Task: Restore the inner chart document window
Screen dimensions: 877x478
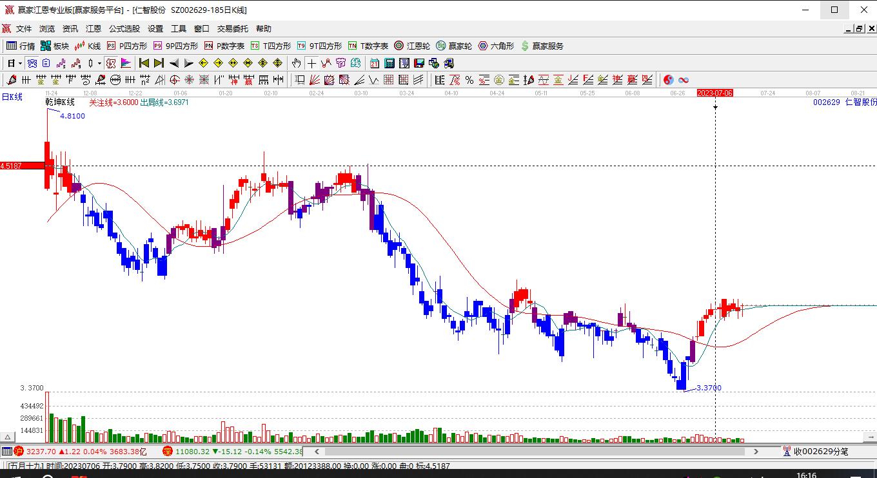Action: coord(859,28)
